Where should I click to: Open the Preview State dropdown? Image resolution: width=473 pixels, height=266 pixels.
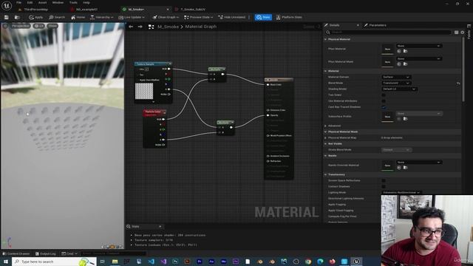(199, 18)
